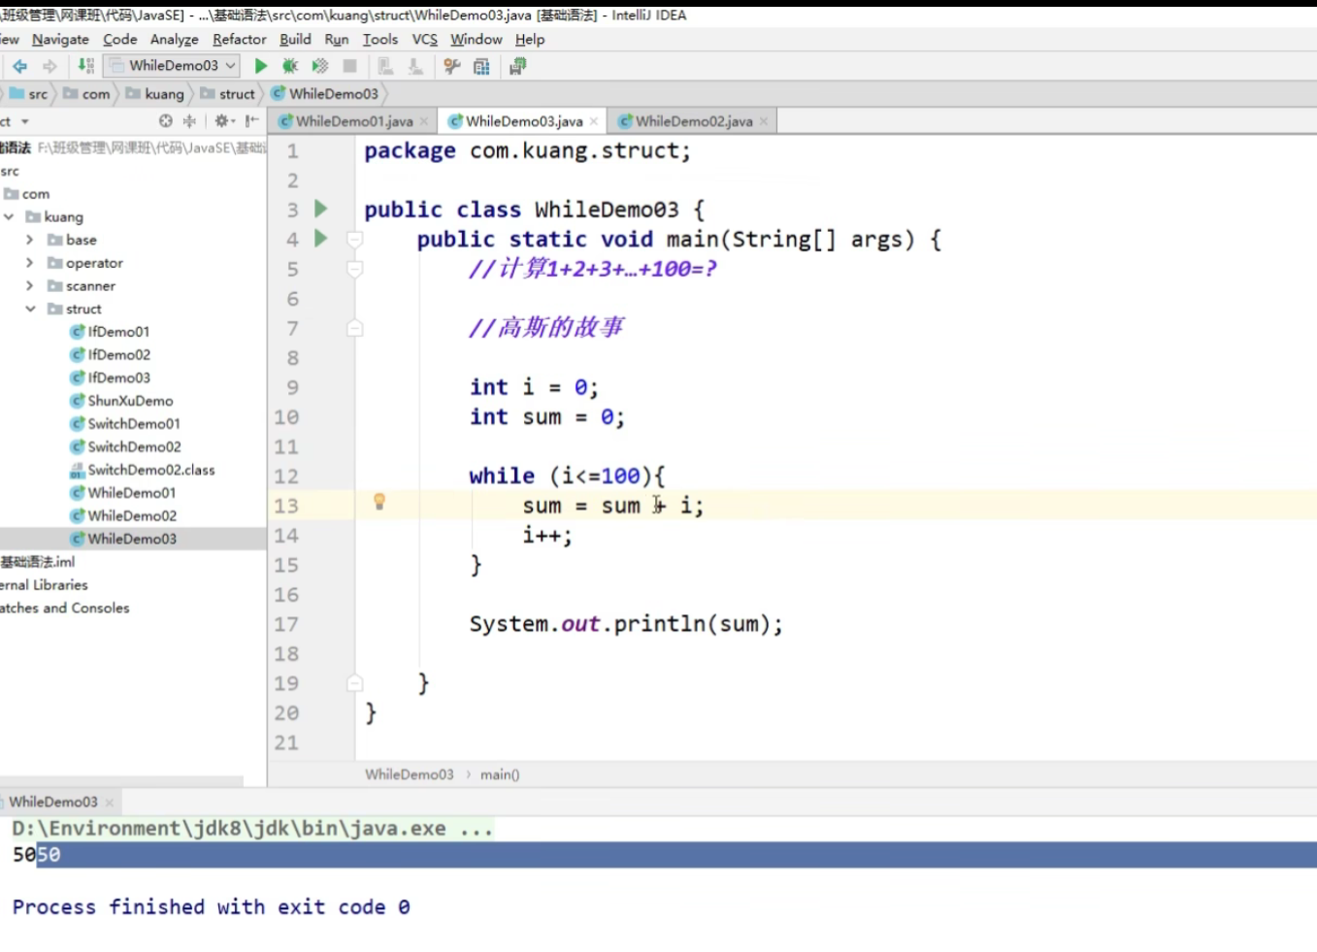Expand the operator package node

tap(30, 263)
